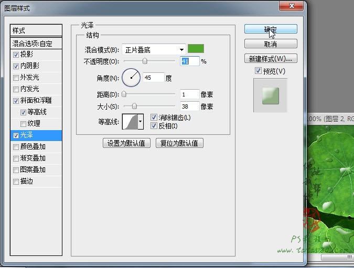
Task: Select 混合选项:自定 in the list
Action: click(36, 44)
